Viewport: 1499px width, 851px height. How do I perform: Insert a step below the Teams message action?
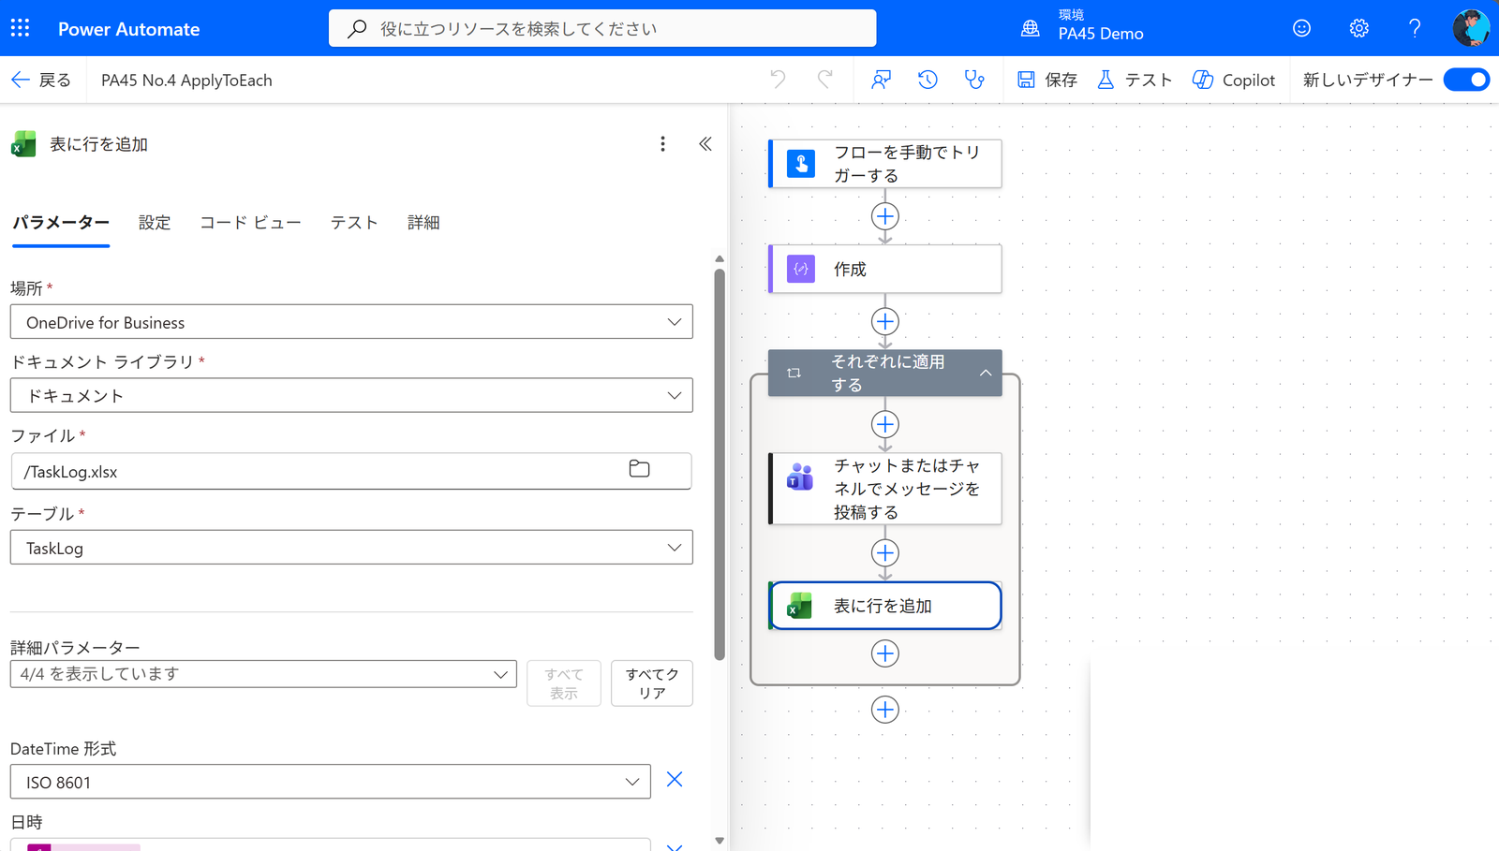(885, 552)
